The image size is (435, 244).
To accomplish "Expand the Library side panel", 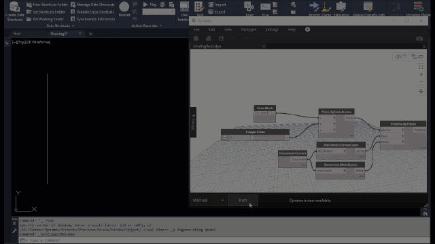I will pyautogui.click(x=193, y=122).
